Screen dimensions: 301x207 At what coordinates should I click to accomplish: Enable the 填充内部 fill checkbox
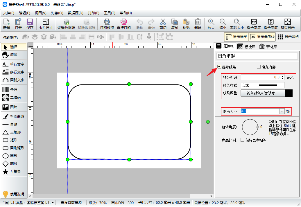259,67
